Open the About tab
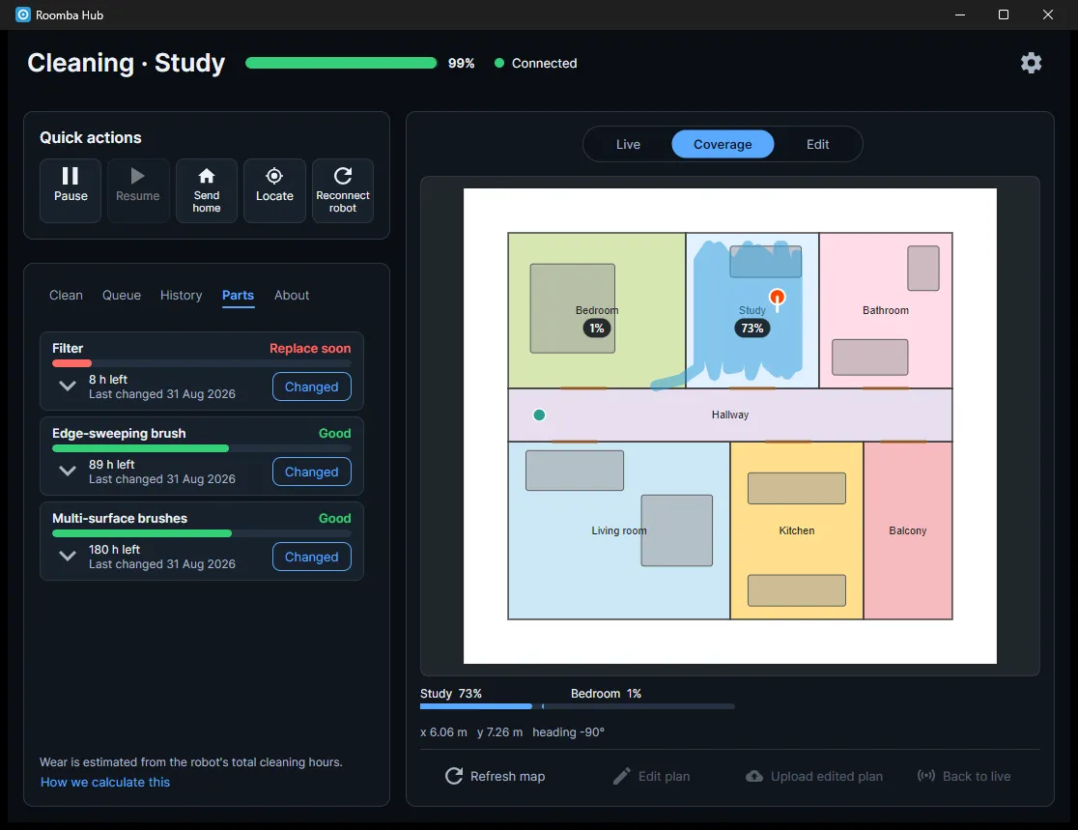Screen dimensions: 1078x830 click(292, 295)
